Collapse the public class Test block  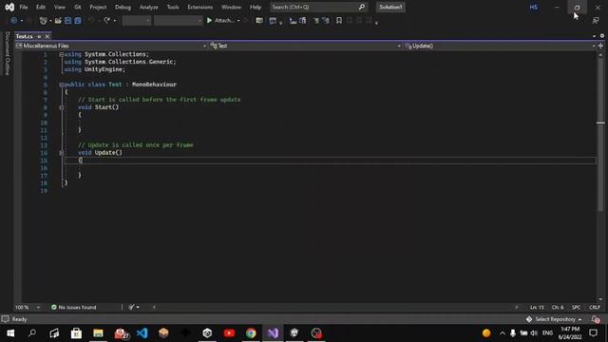[61, 85]
